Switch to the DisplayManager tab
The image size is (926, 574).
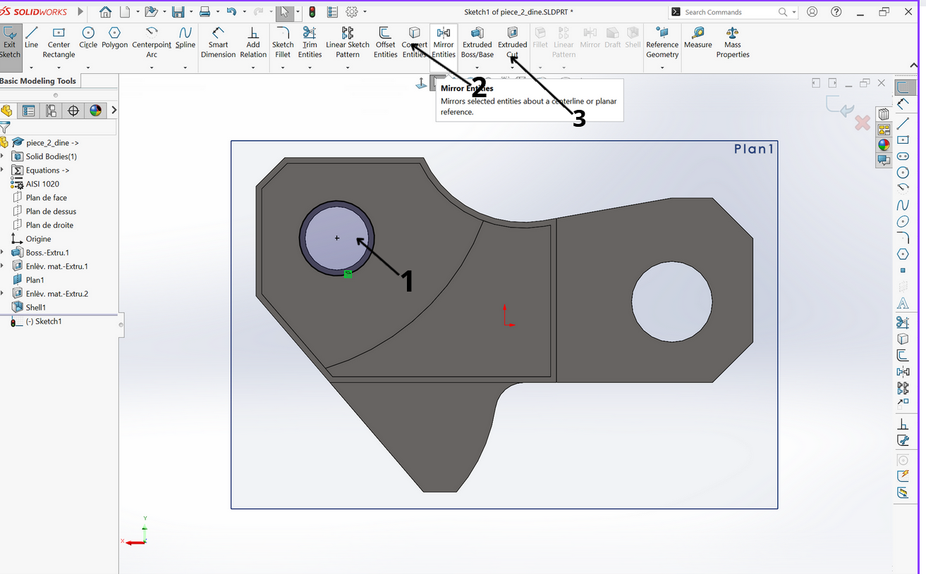click(96, 111)
